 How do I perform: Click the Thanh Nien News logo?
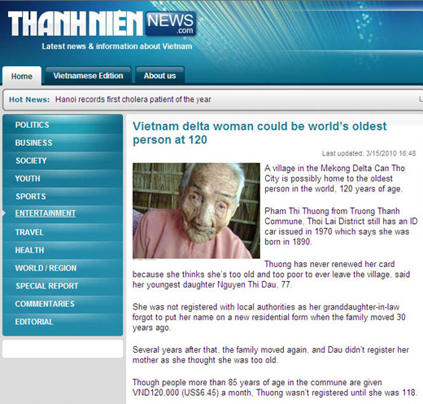pos(102,24)
